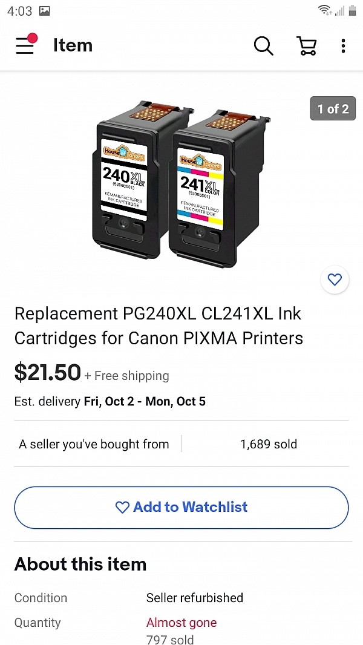This screenshot has height=645, width=363.
Task: Tap the battery status icon
Action: [x=352, y=10]
